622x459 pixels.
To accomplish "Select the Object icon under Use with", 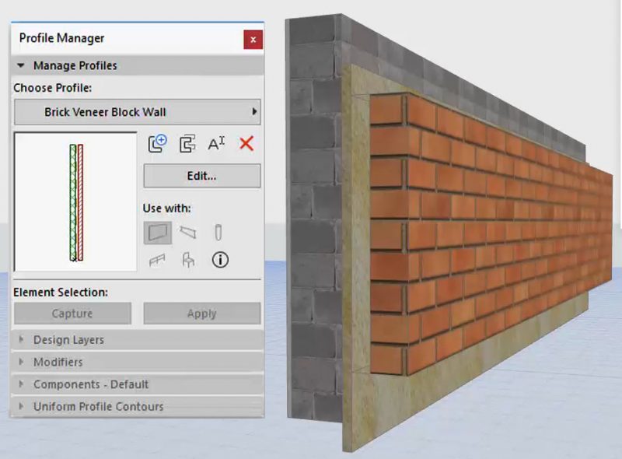I will pos(187,261).
